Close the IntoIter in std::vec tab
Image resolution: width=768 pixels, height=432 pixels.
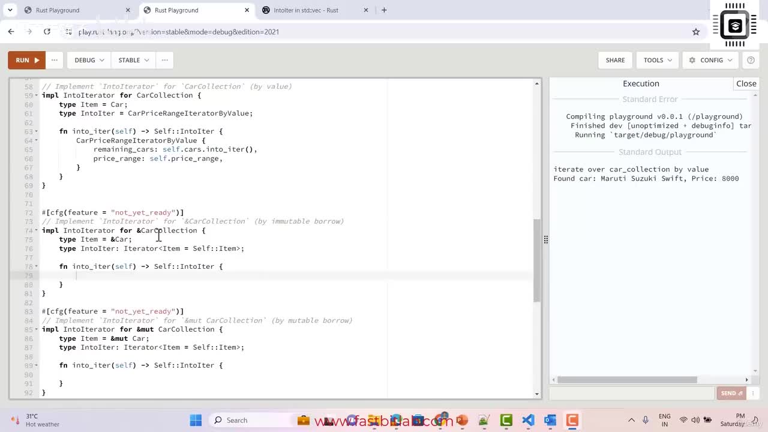(x=367, y=10)
